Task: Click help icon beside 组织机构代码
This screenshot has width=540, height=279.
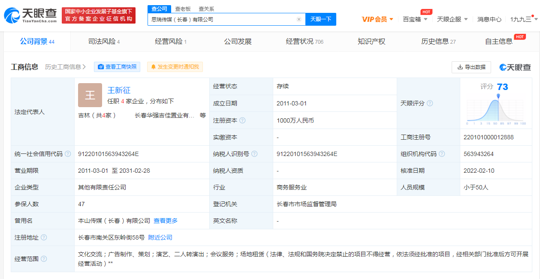Action: click(x=442, y=154)
